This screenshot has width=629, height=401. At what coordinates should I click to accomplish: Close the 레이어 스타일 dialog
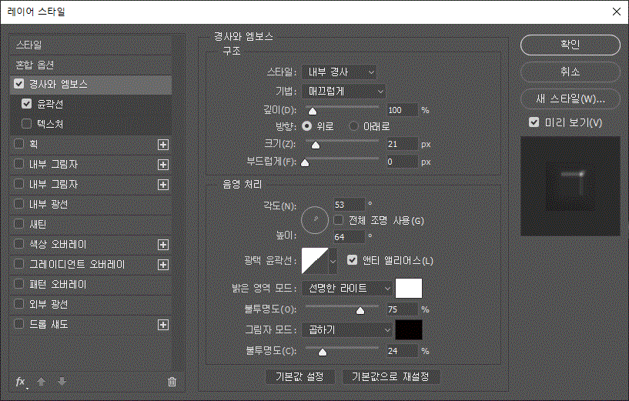[617, 12]
